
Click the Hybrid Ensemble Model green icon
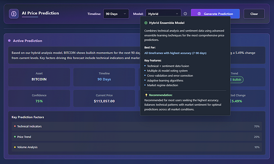click(146, 23)
